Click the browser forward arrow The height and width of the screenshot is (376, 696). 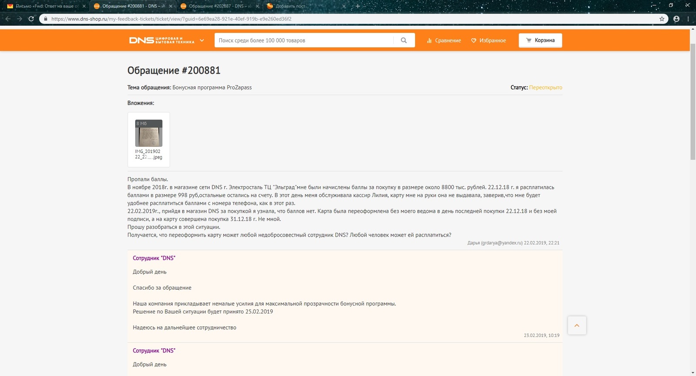[20, 19]
